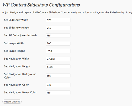Viewport: 132px width, 106px height.
Task: Focus the Navigation Background Color field EEE
Action: [58, 76]
